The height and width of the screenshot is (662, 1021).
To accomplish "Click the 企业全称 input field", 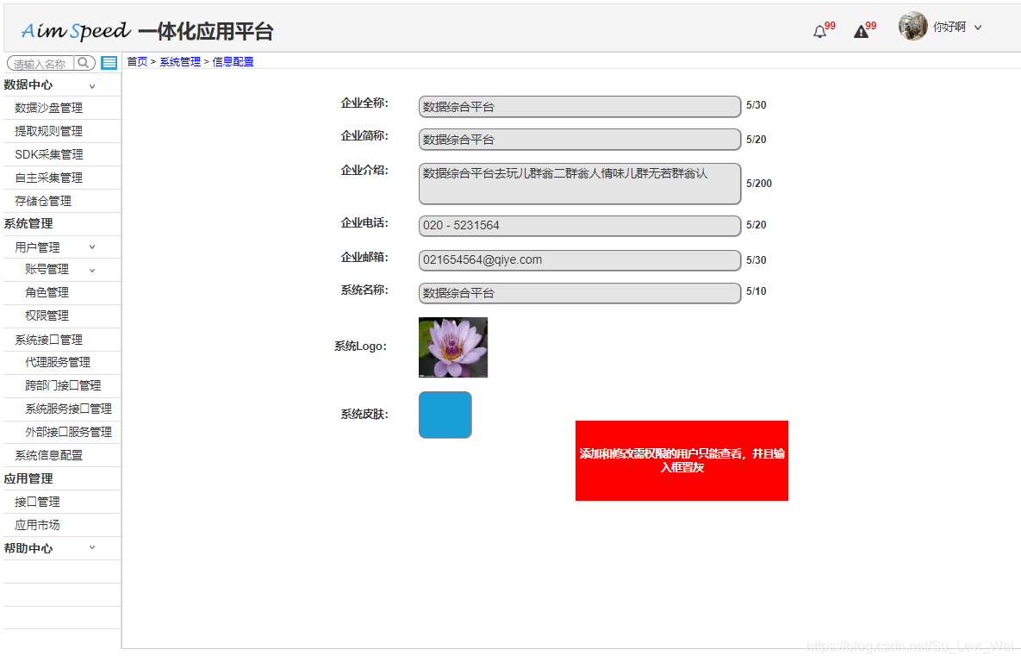I will pos(580,106).
